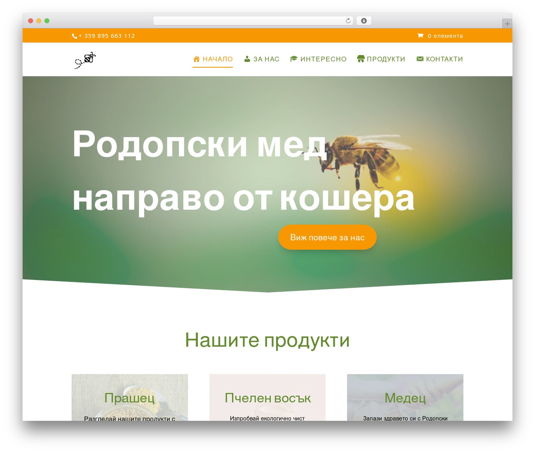Maximize the window with the green button
Viewport: 535px width, 453px height.
point(47,21)
